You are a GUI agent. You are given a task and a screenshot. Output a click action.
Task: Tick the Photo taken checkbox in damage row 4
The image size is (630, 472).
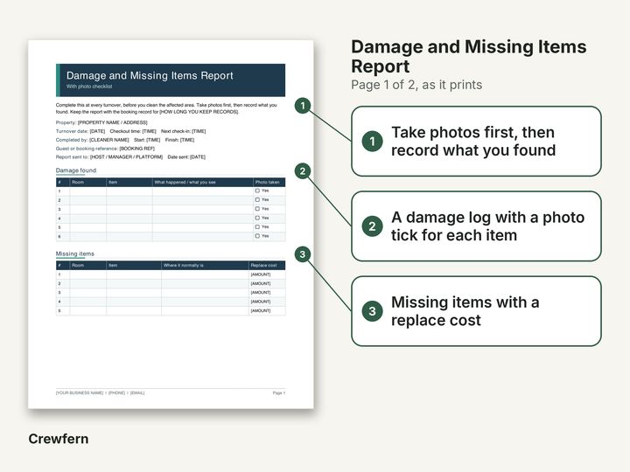[257, 218]
